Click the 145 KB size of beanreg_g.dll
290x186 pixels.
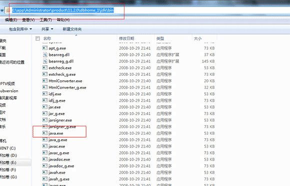[208, 61]
